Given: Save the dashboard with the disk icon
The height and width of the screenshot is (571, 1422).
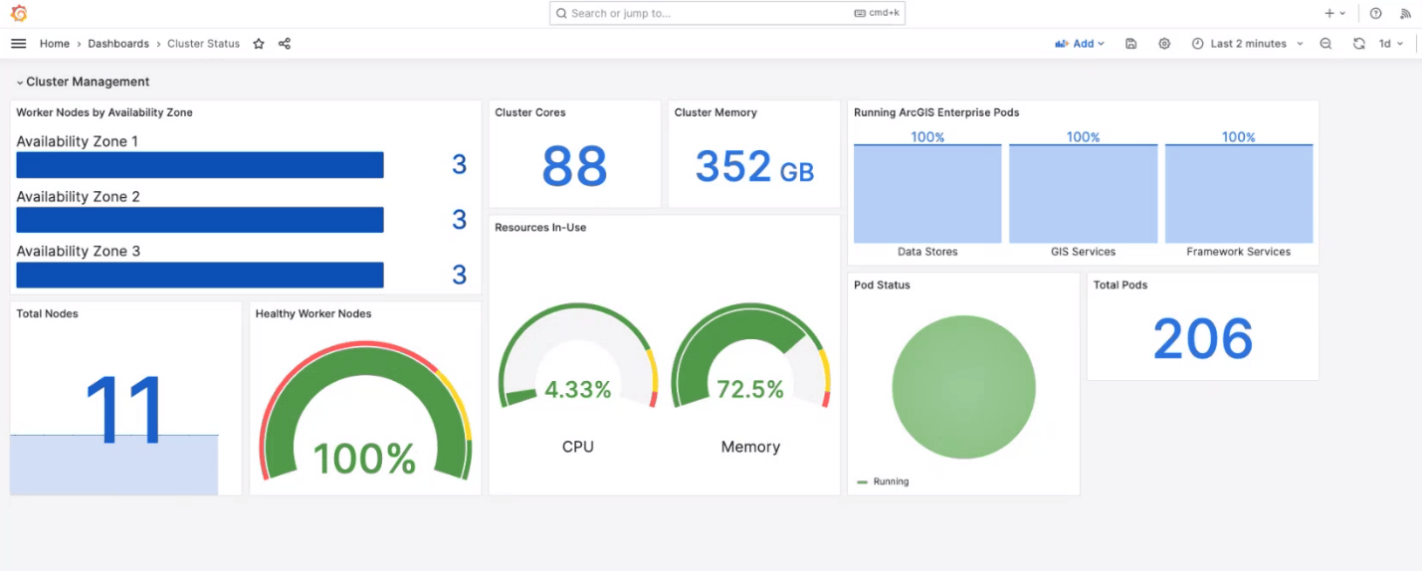Looking at the screenshot, I should [x=1131, y=44].
